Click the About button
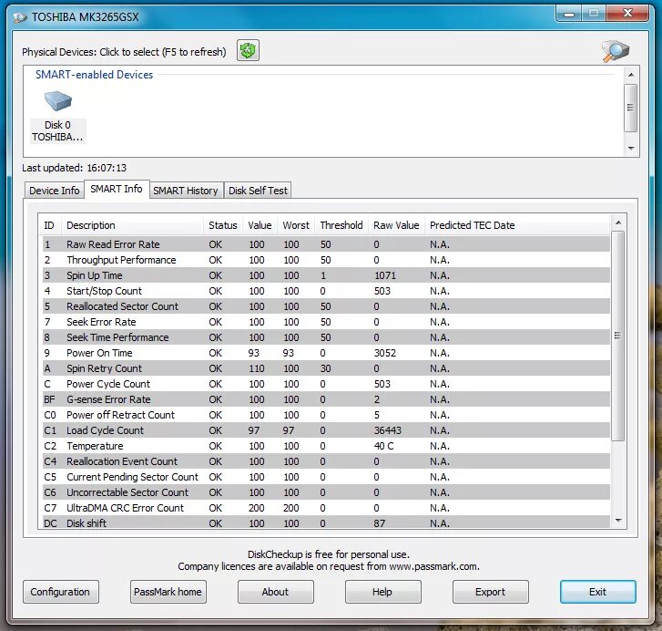 pyautogui.click(x=275, y=592)
